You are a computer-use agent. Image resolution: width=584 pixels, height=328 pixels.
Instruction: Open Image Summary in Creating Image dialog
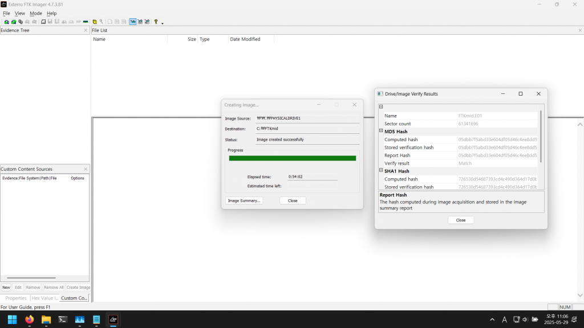tap(244, 201)
